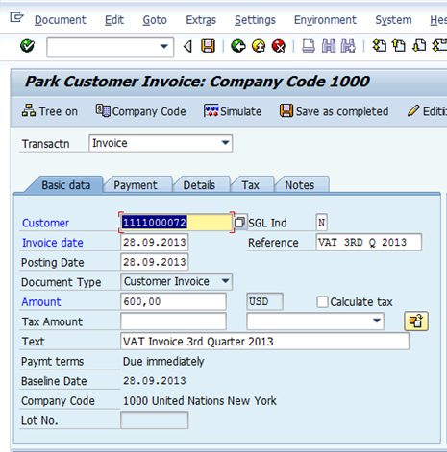Click the Due immediately payment terms text
This screenshot has width=447, height=452.
(163, 362)
